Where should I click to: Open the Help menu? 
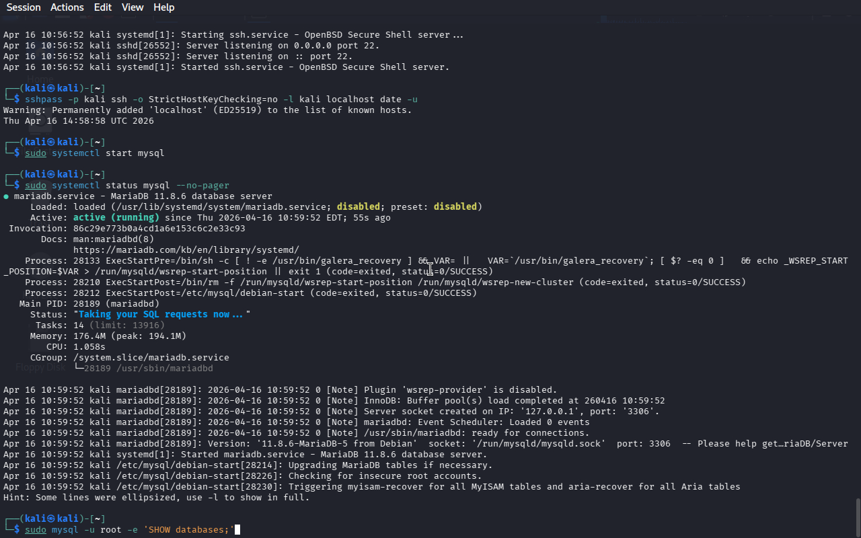coord(163,7)
